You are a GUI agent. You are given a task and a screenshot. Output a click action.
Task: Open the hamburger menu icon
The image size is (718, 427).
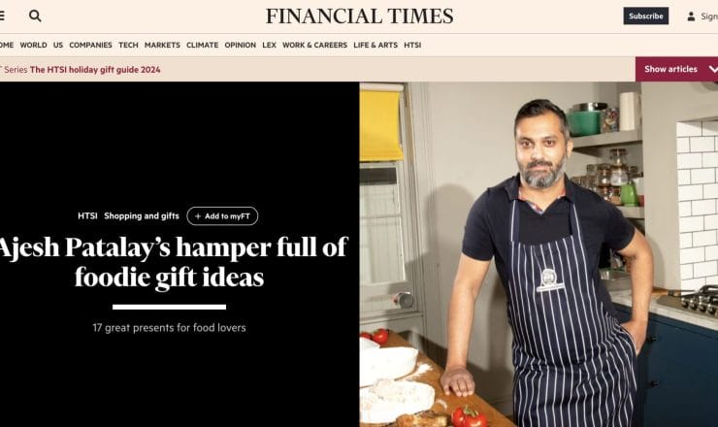(x=2, y=16)
